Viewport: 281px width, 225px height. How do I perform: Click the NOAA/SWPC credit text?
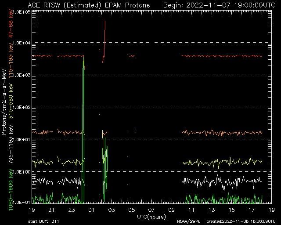pyautogui.click(x=189, y=221)
